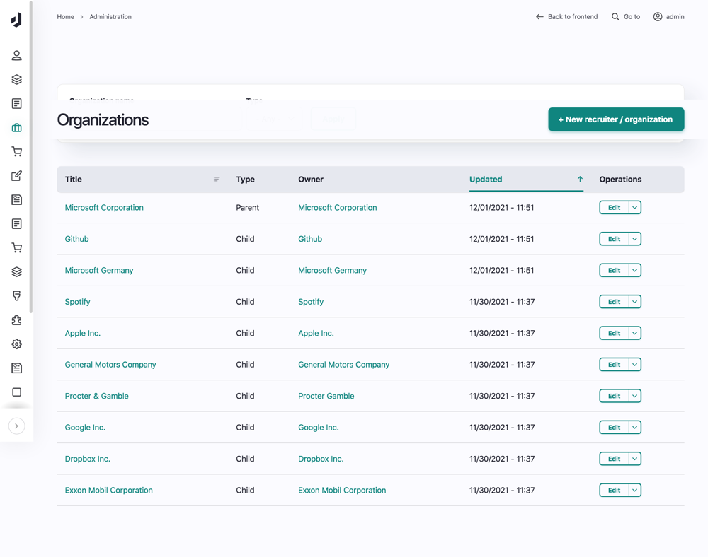Open the layers icon beneath the user icon
The height and width of the screenshot is (557, 708).
point(17,80)
